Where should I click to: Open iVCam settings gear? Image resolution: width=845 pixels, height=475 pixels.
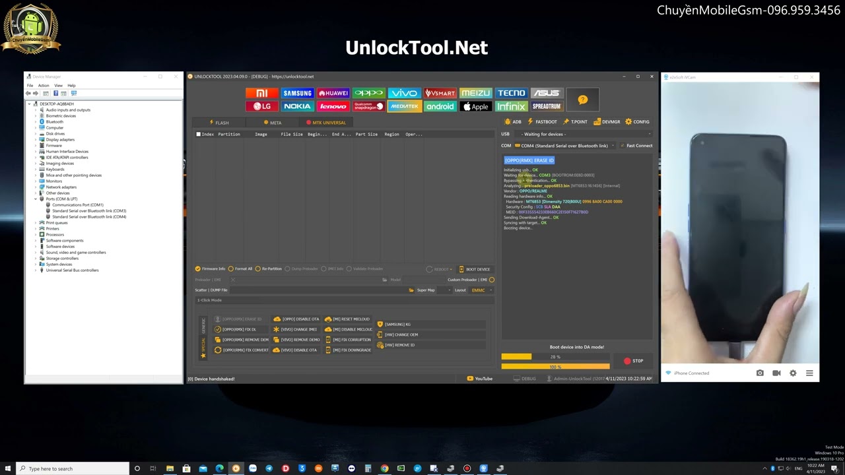pos(793,373)
